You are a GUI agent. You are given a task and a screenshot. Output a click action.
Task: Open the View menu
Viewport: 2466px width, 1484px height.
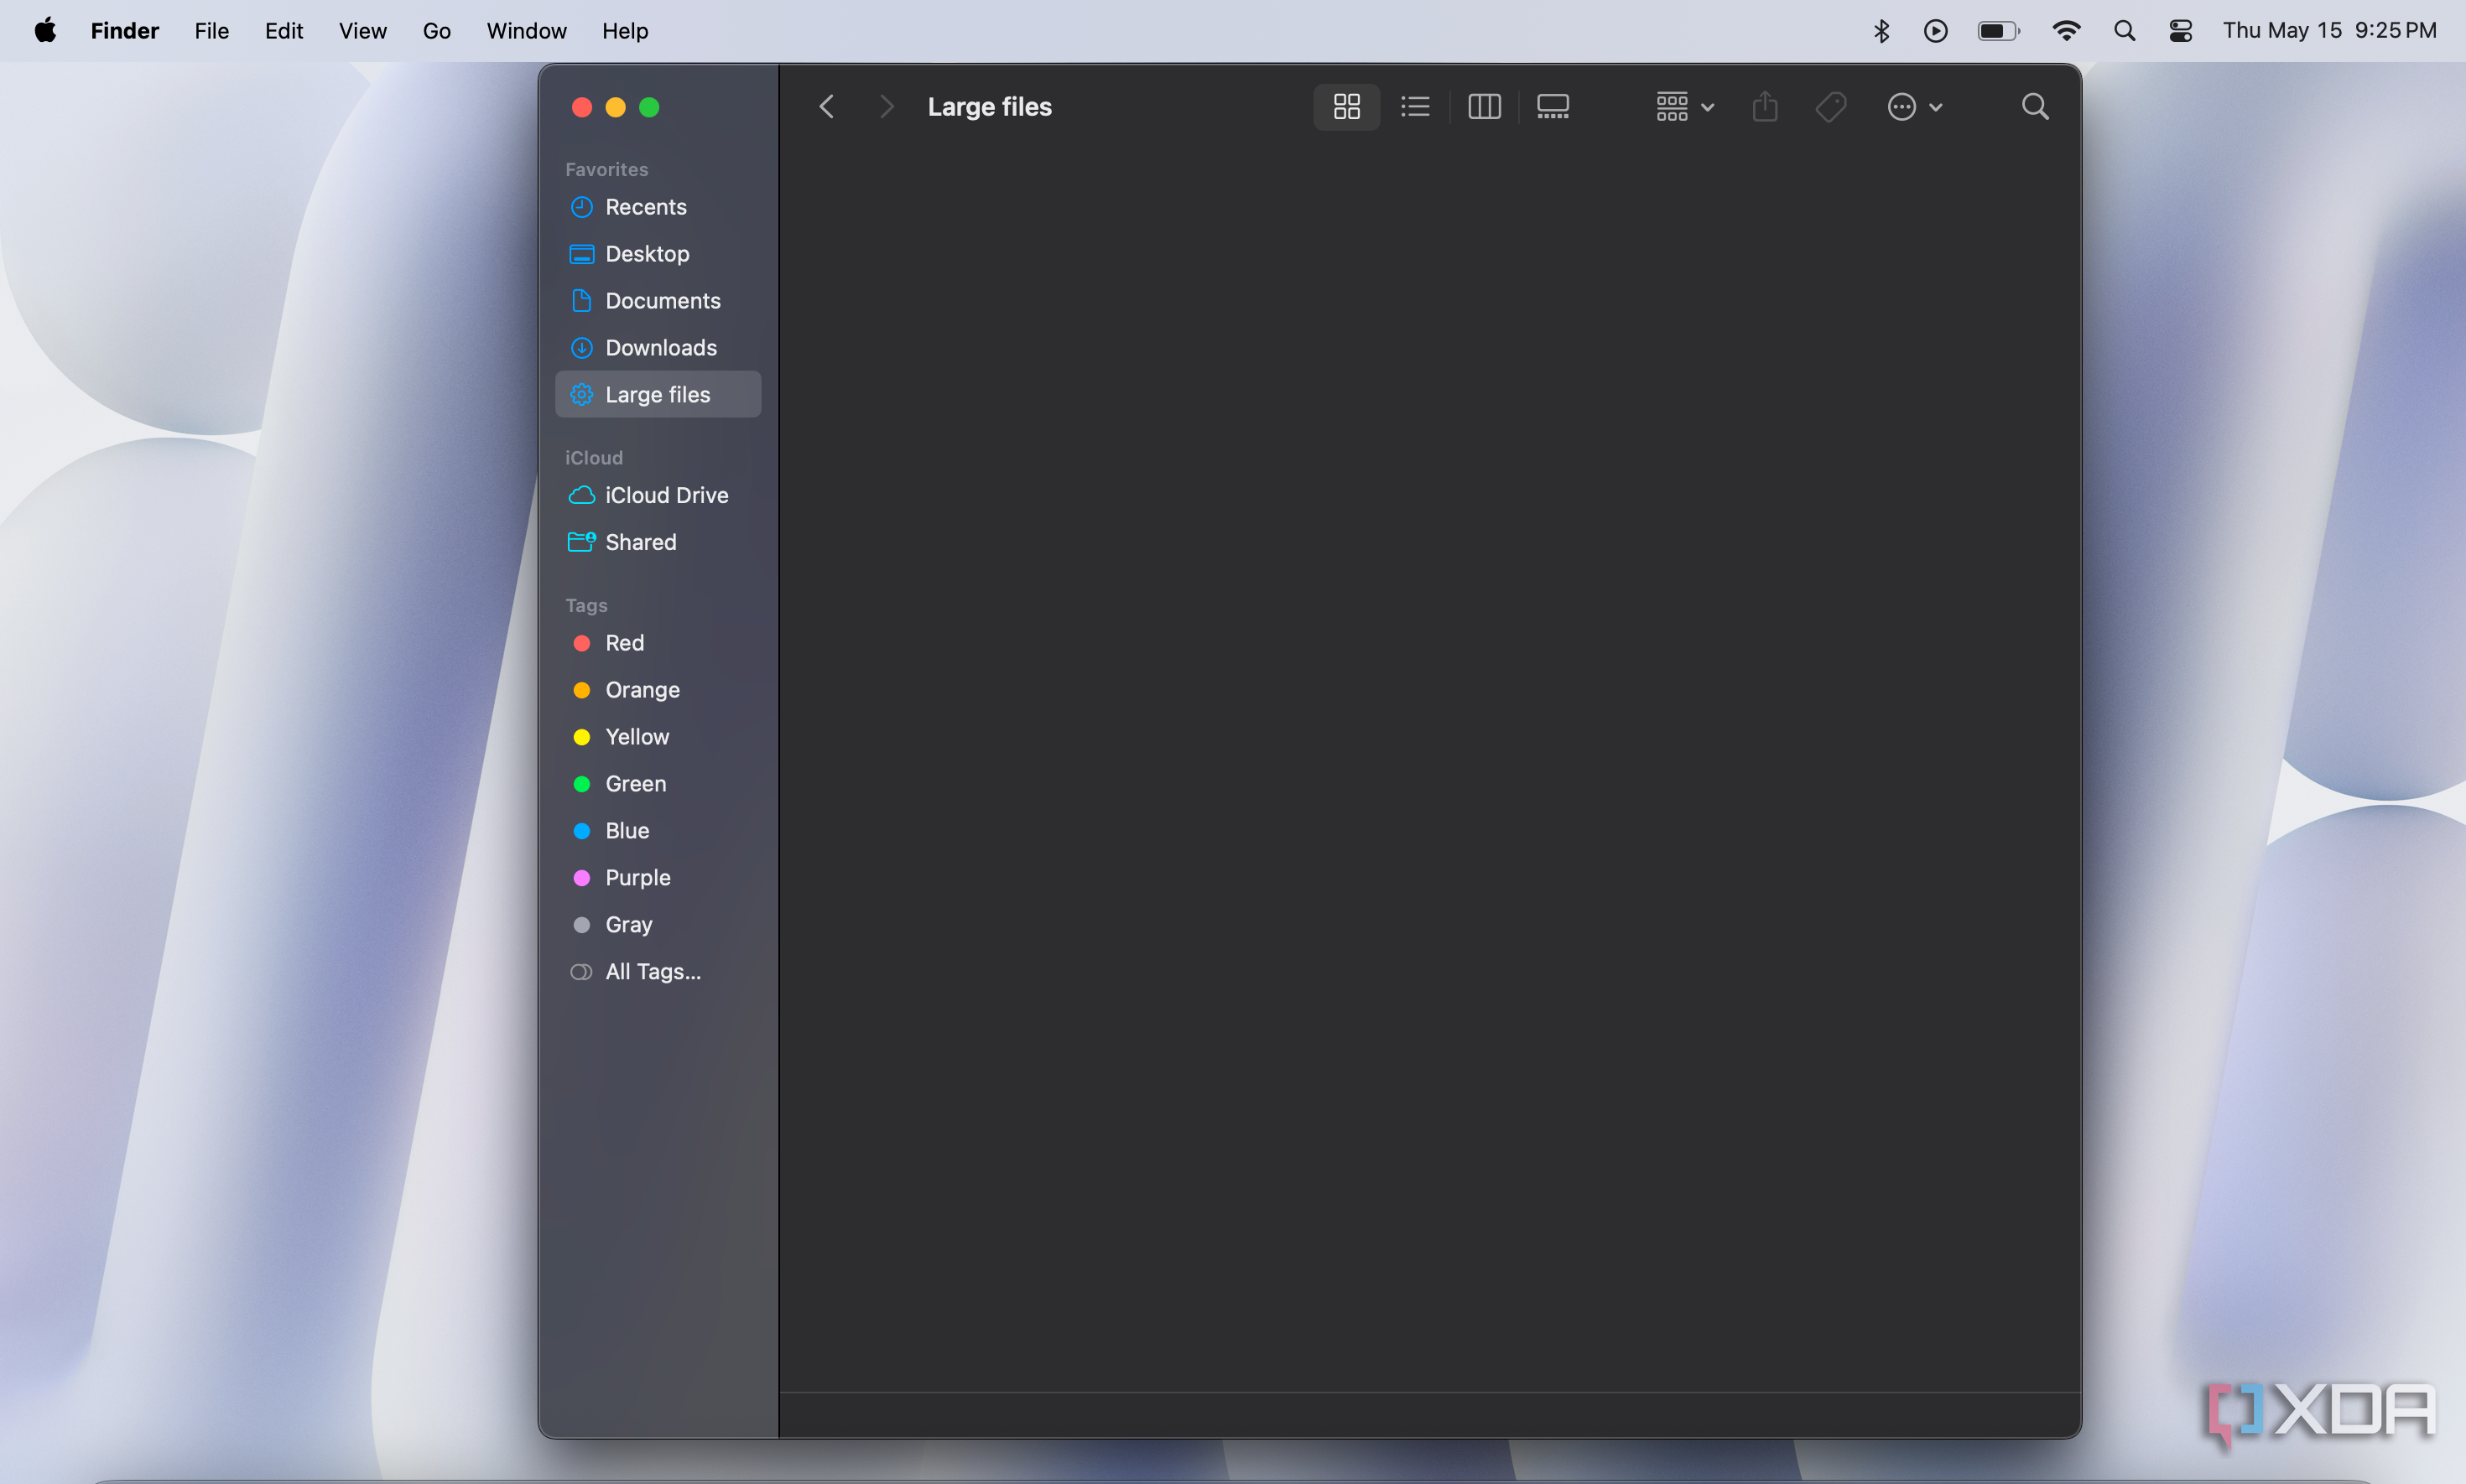(362, 31)
